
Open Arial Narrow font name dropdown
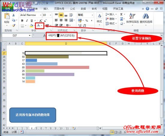click(41, 15)
